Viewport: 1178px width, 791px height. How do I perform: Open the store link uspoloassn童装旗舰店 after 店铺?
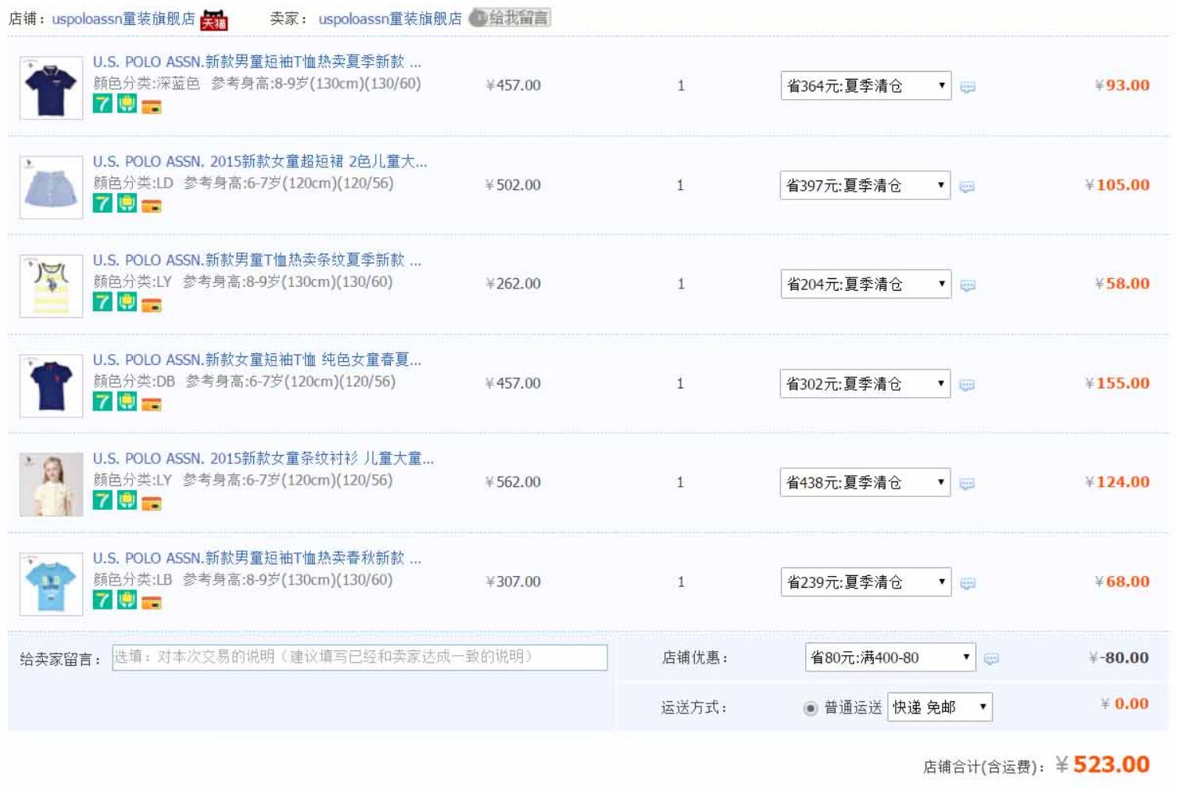(124, 19)
